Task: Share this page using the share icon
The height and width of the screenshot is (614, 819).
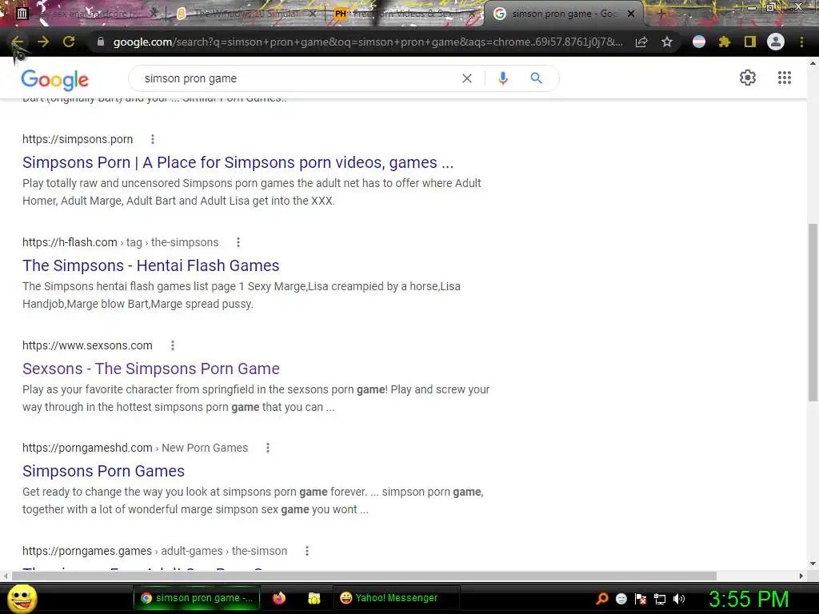Action: coord(641,42)
